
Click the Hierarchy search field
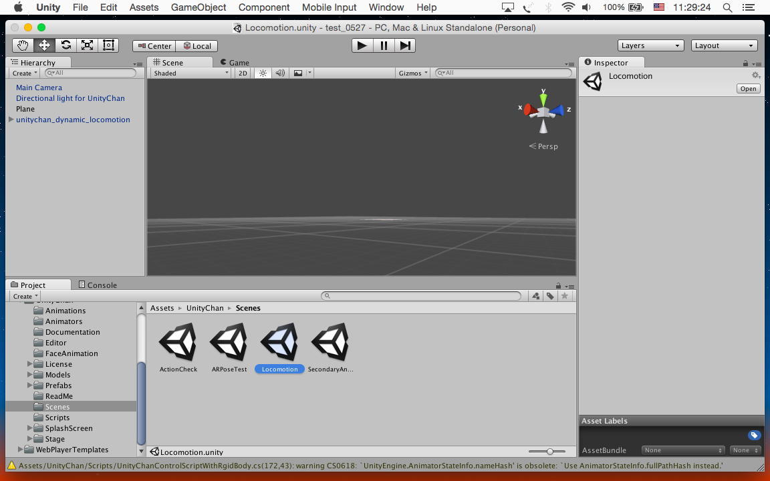pyautogui.click(x=90, y=73)
